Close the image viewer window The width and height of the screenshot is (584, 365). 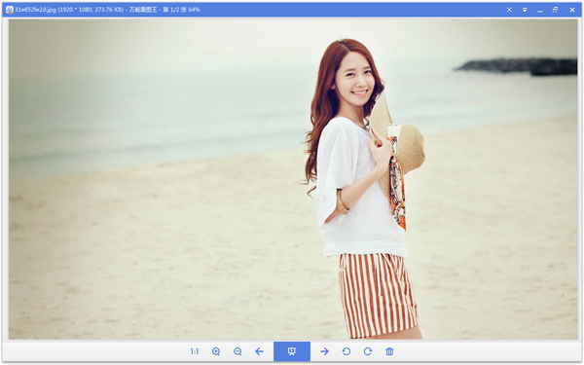tap(572, 10)
